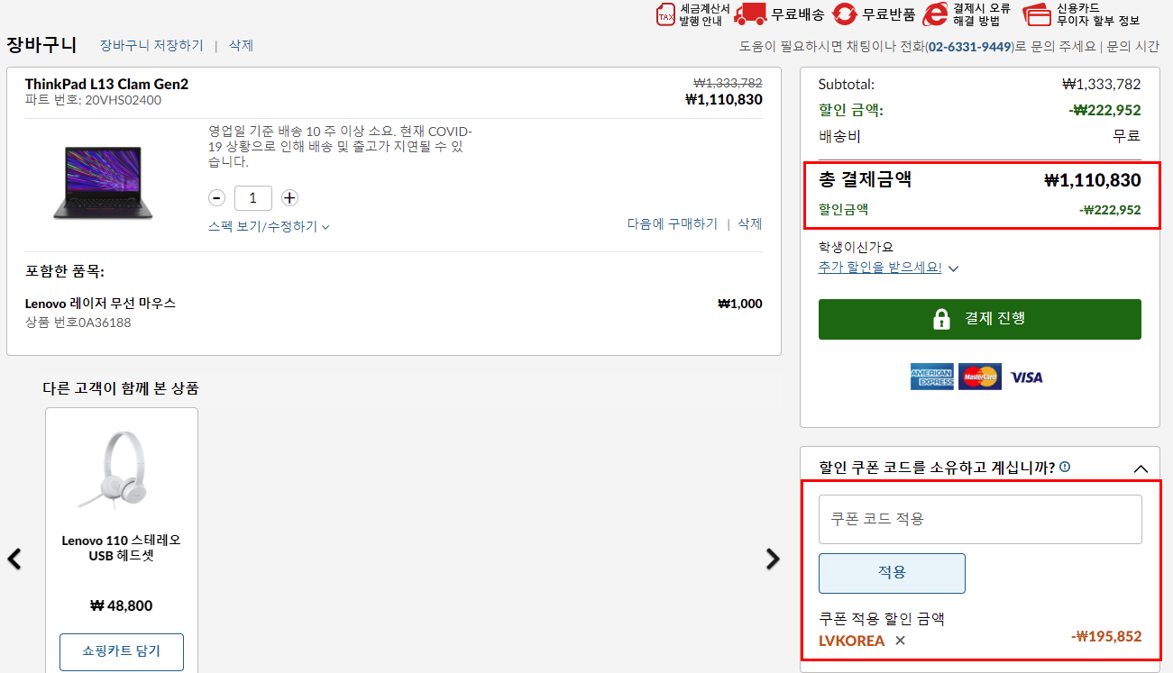Click the VISA logo
The height and width of the screenshot is (673, 1173).
coord(1026,377)
